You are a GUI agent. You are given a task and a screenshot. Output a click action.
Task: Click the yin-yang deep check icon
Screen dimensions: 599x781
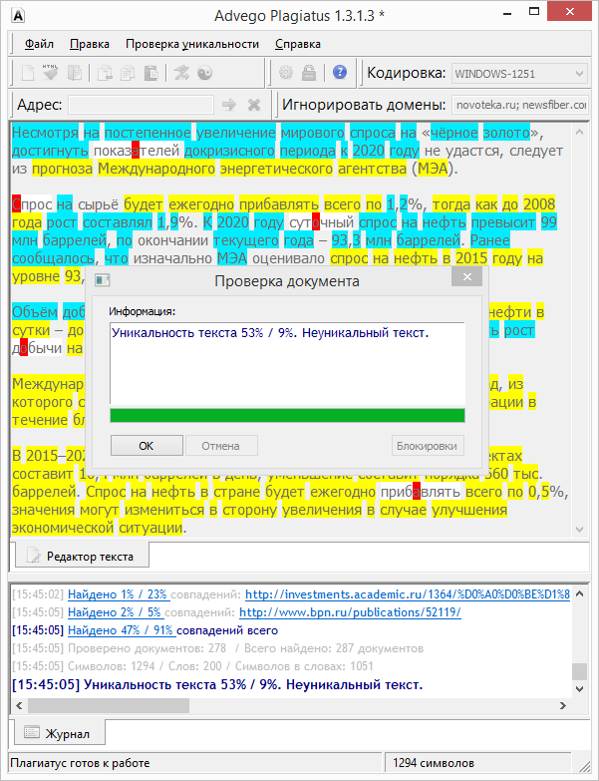(x=204, y=73)
